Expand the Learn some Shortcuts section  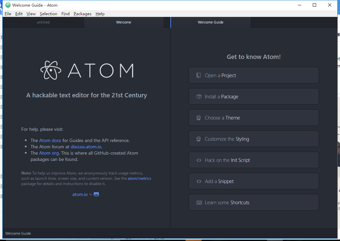pyautogui.click(x=254, y=202)
